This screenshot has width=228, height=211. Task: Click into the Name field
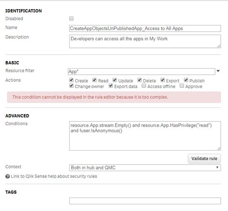(x=145, y=28)
